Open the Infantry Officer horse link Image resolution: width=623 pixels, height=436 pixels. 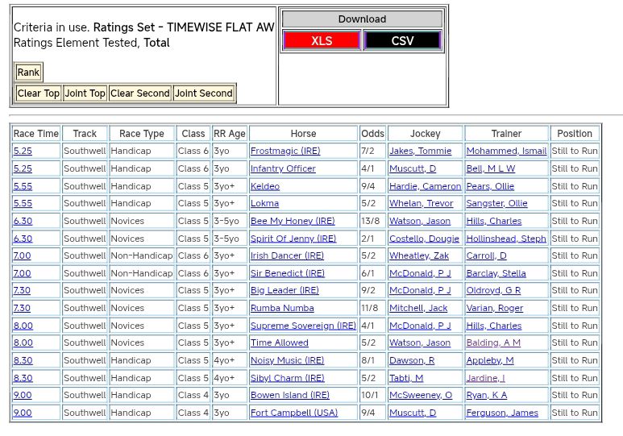pyautogui.click(x=283, y=168)
